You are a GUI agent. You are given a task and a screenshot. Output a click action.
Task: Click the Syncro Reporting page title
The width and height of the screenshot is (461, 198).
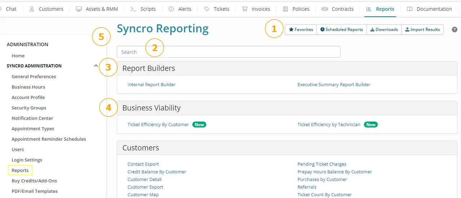click(x=163, y=28)
